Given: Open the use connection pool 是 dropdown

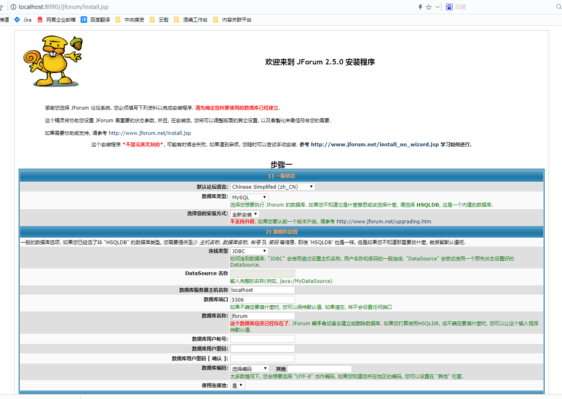Looking at the screenshot, I should (238, 385).
